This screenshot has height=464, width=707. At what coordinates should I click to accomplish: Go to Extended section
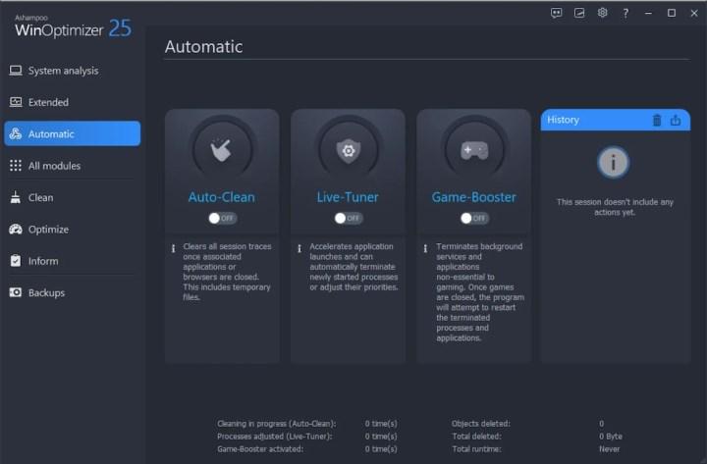point(72,102)
